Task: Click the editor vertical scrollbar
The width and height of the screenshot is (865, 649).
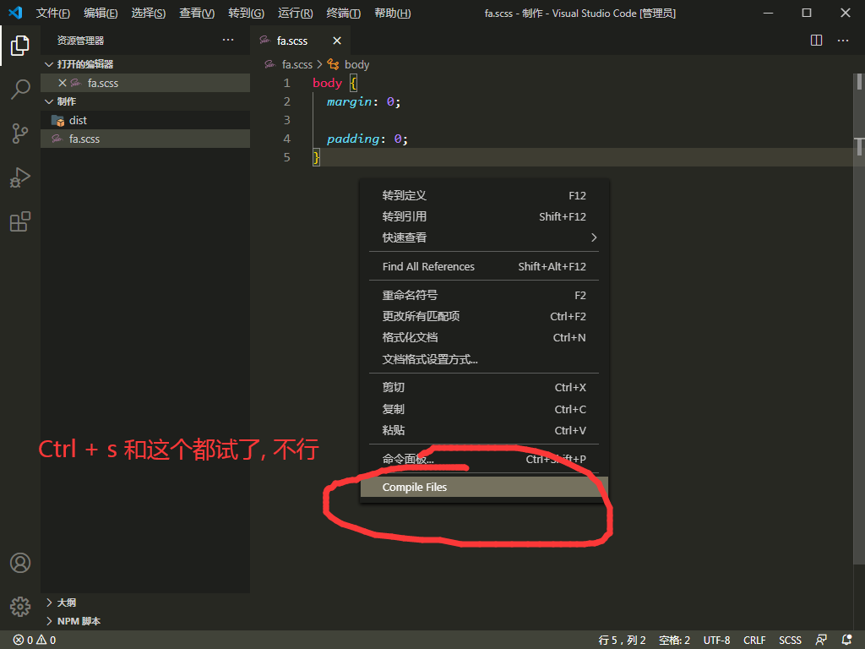Action: point(859,319)
